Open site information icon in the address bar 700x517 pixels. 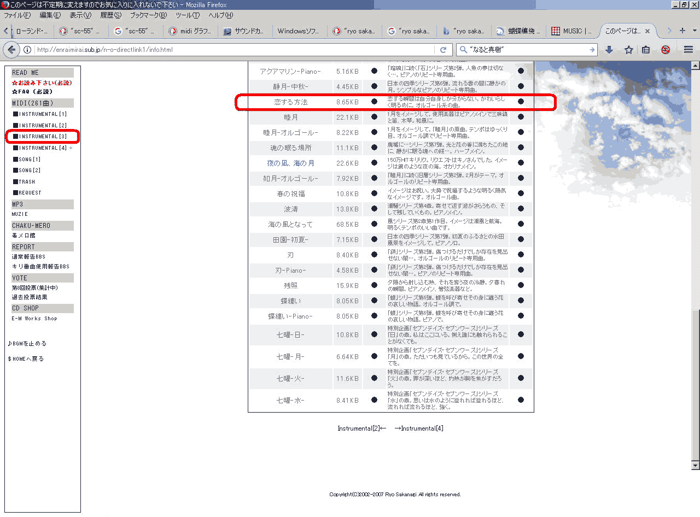pyautogui.click(x=27, y=50)
